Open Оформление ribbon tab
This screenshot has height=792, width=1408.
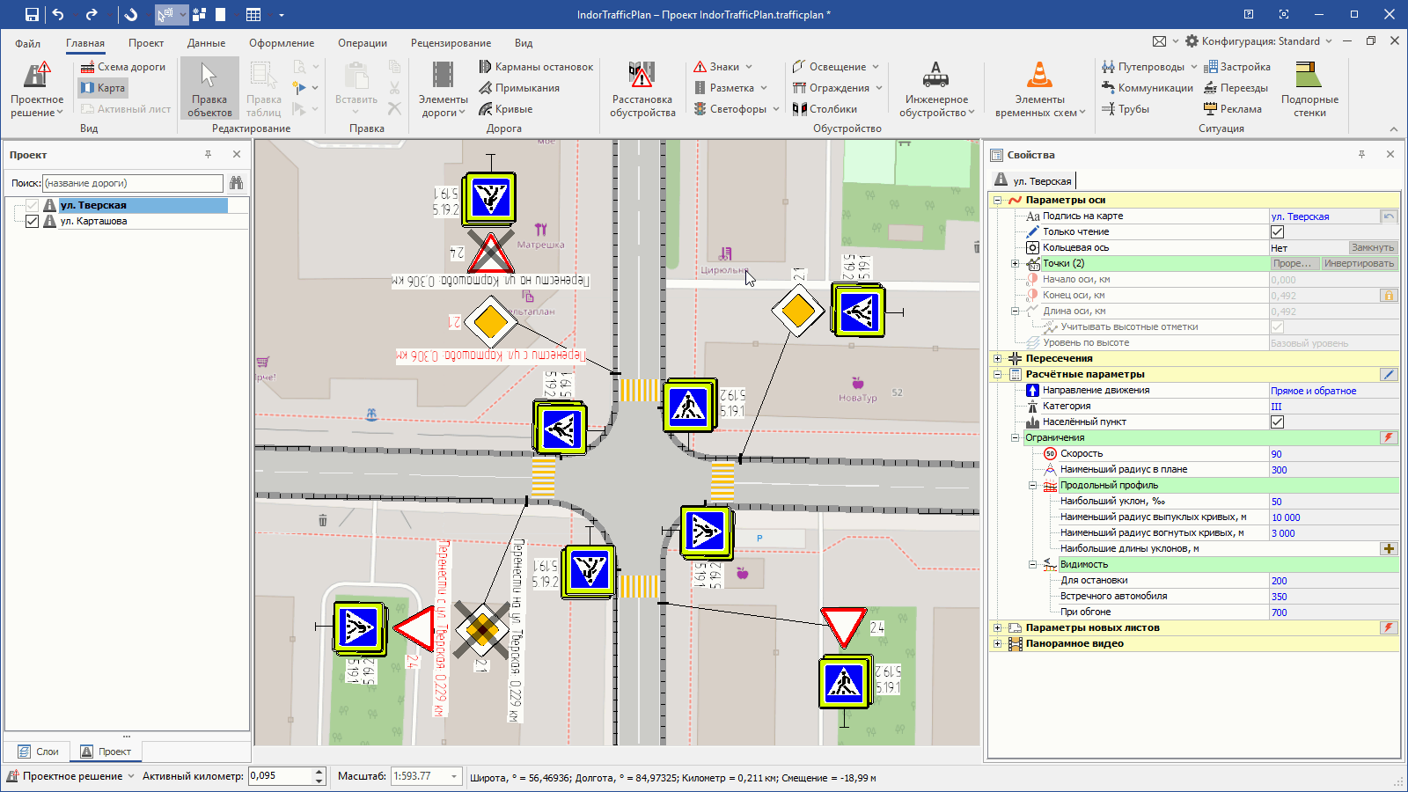point(282,43)
